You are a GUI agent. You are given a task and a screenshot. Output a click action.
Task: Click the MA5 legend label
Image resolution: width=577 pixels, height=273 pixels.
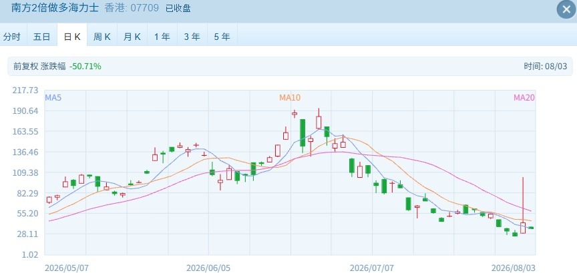tap(53, 98)
